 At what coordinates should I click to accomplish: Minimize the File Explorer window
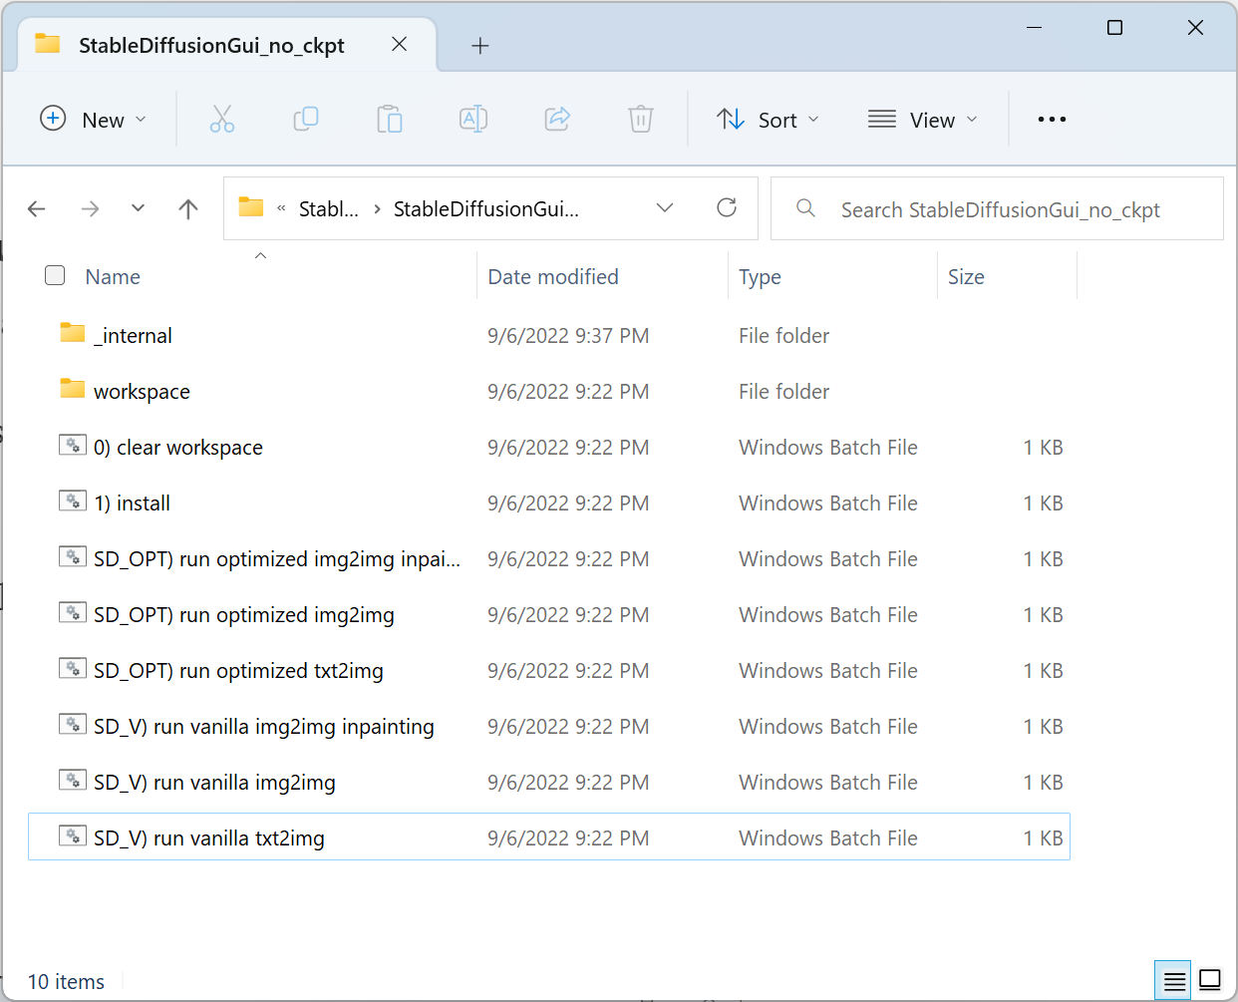[1034, 28]
